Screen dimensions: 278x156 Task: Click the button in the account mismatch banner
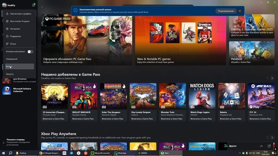pos(226,11)
